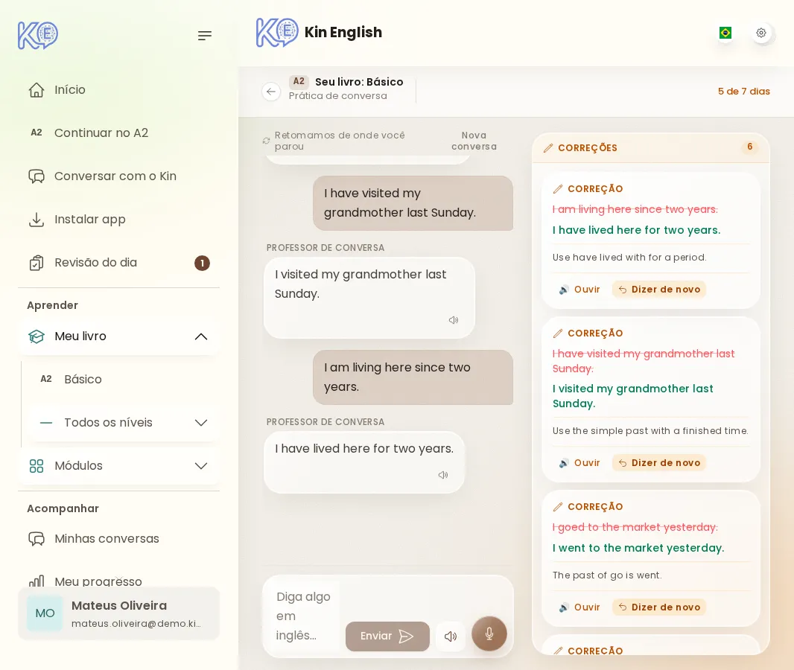Open Conversar com o Kin

119,176
